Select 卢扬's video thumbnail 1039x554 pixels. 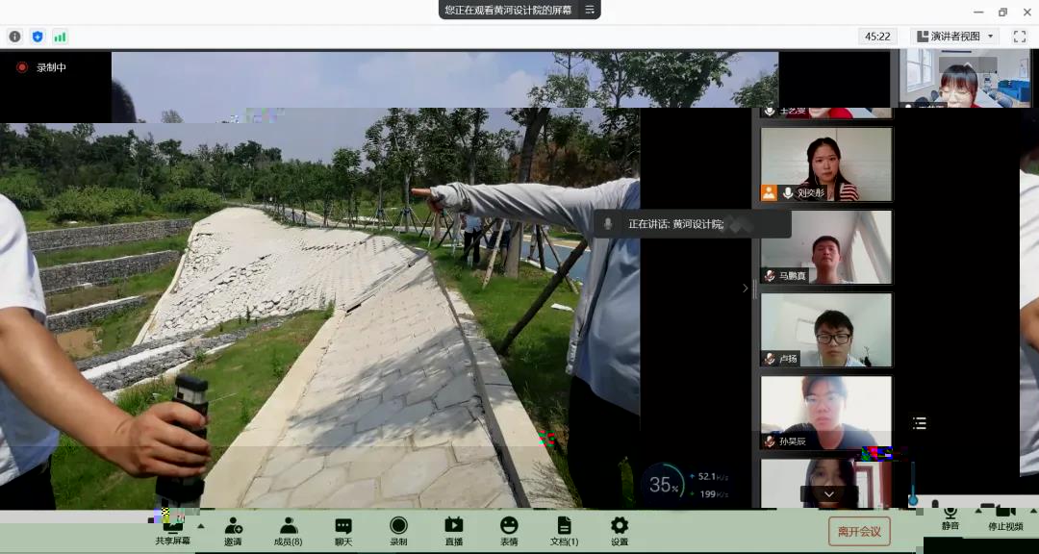[826, 330]
